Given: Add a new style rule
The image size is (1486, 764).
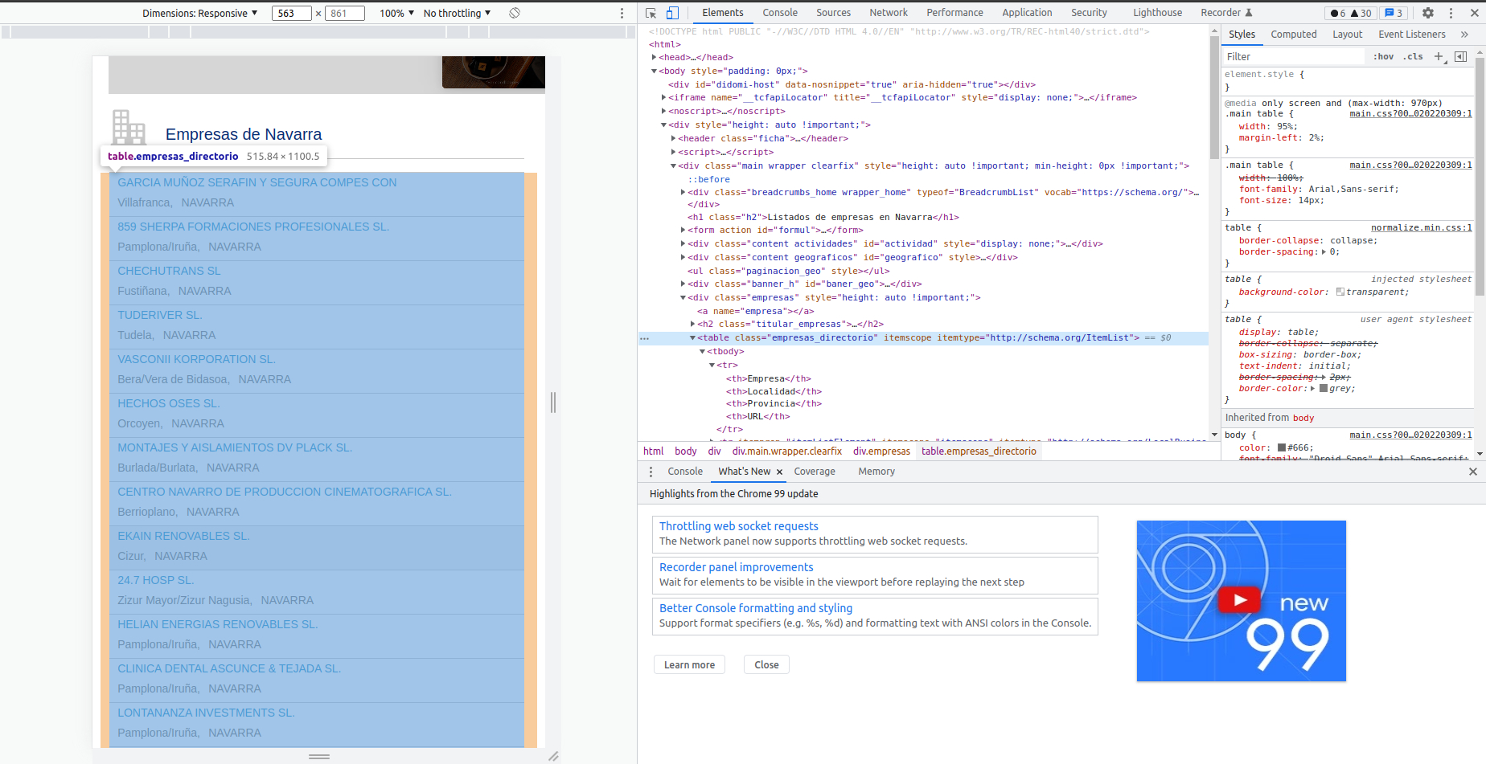Looking at the screenshot, I should pos(1439,56).
